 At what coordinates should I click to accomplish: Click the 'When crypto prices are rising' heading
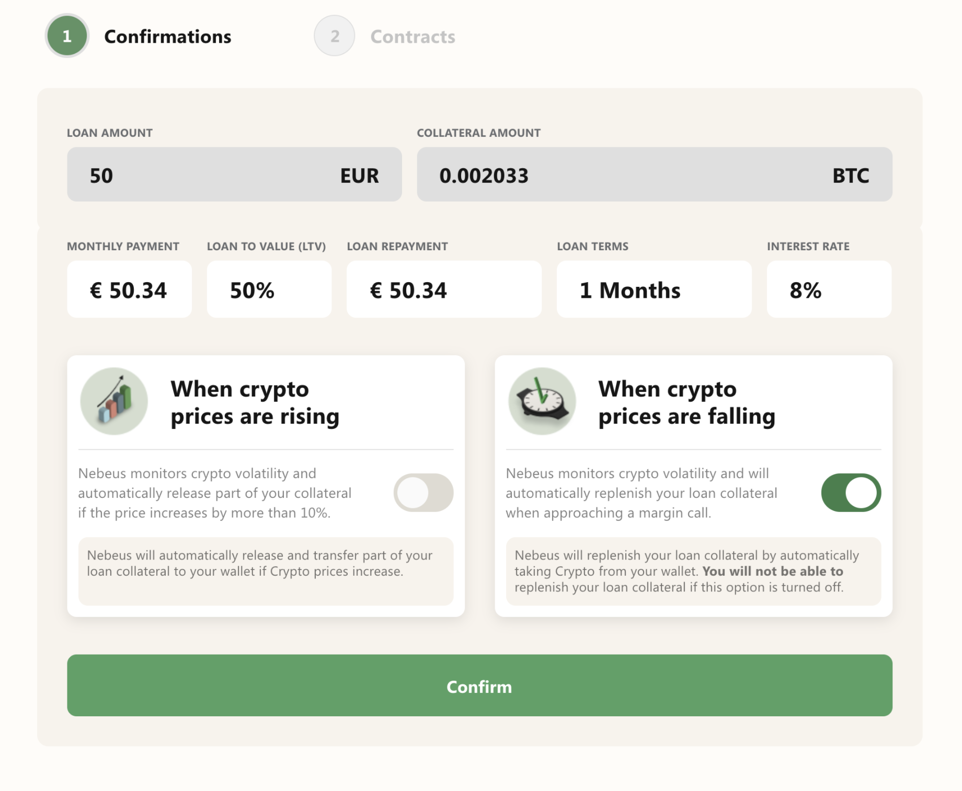(255, 403)
